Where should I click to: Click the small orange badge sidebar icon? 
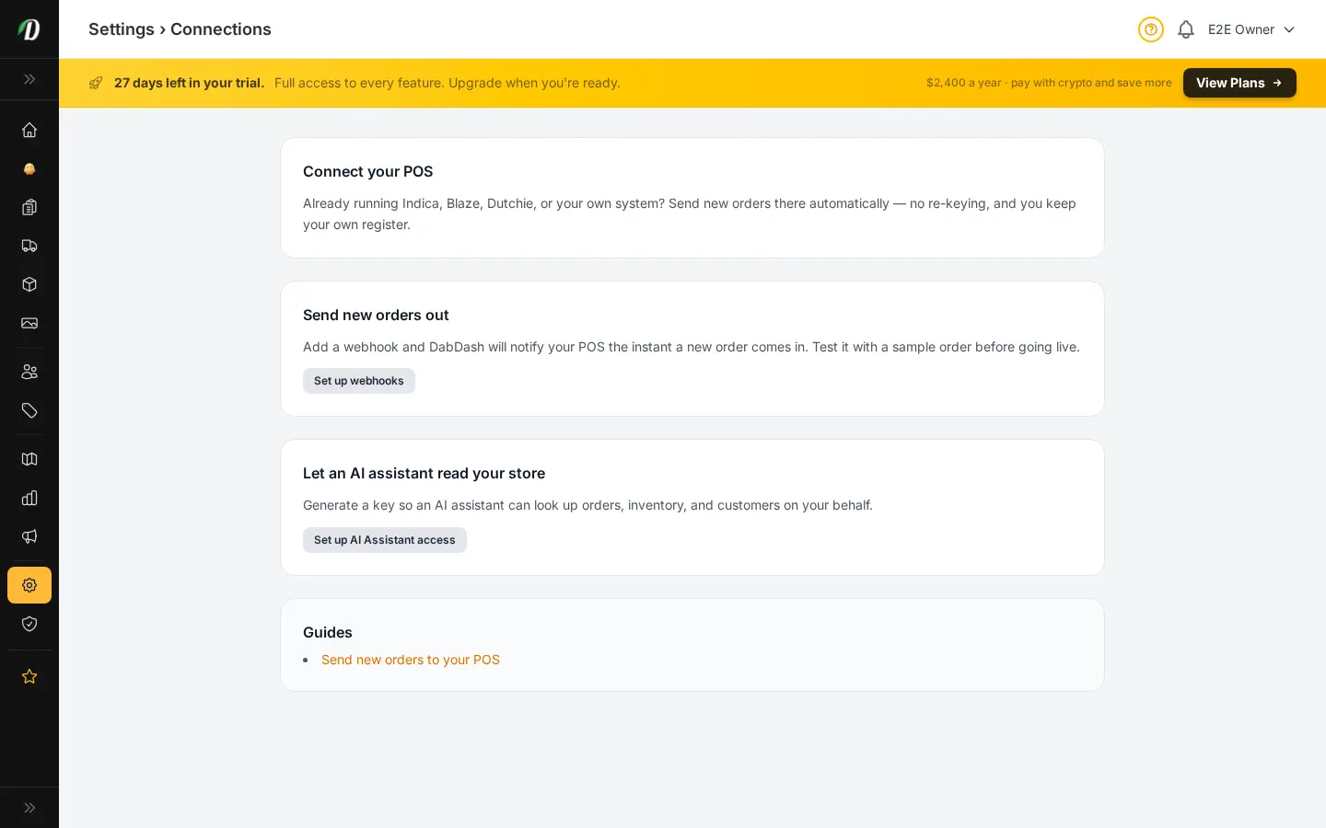tap(29, 168)
